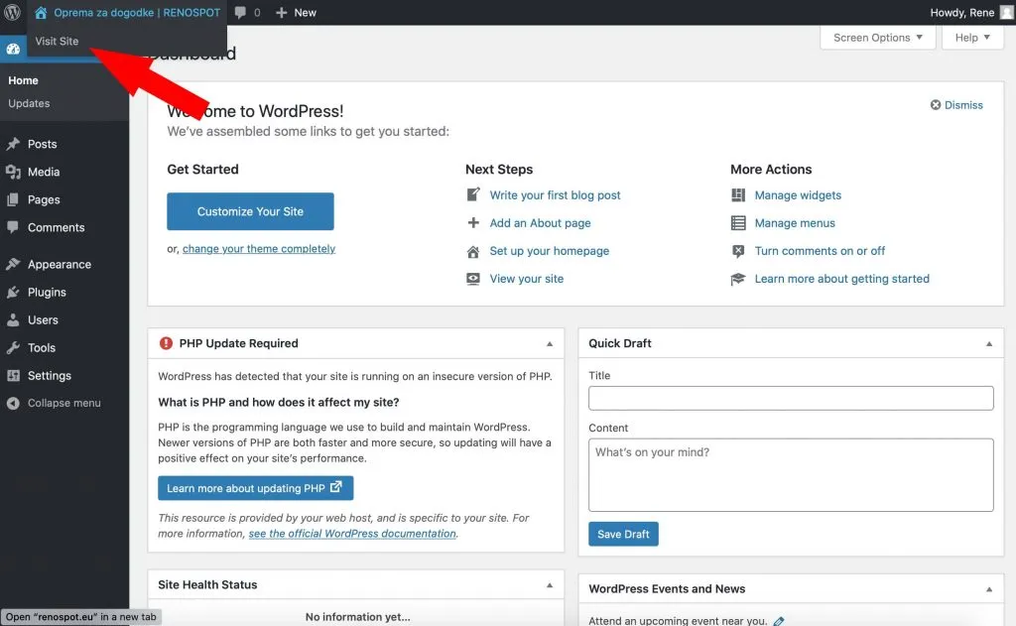The width and height of the screenshot is (1016, 626).
Task: Collapse the PHP Update Required panel
Action: [550, 344]
